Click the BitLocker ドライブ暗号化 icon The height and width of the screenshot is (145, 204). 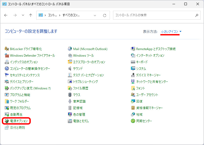pos(7,49)
